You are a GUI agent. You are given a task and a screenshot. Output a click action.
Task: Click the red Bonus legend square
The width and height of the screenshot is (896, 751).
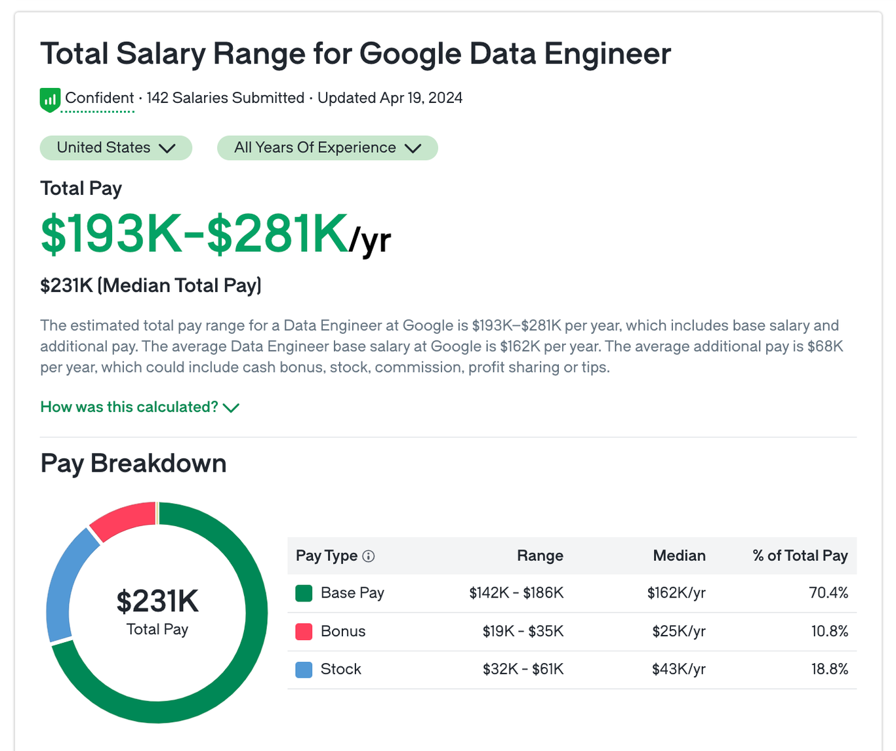tap(304, 631)
